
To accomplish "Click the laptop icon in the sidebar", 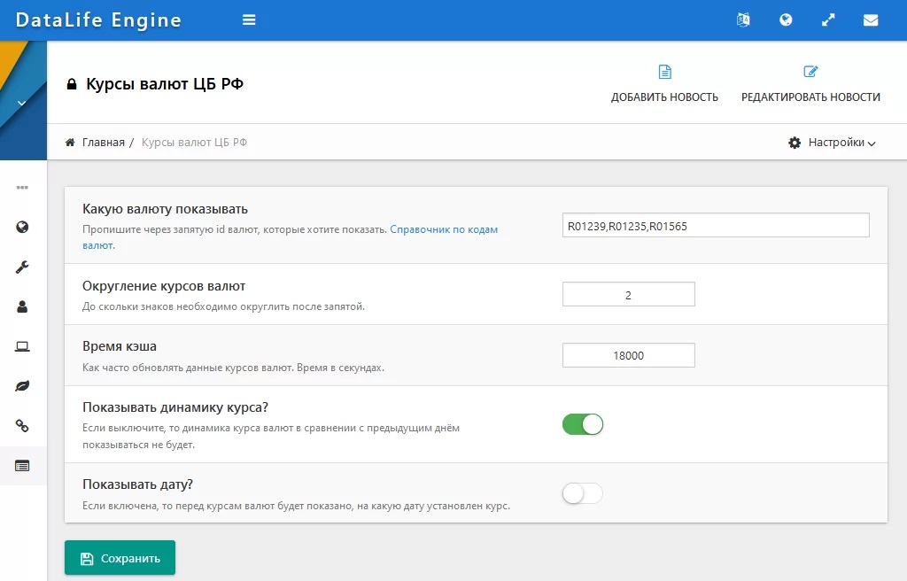I will [x=23, y=346].
